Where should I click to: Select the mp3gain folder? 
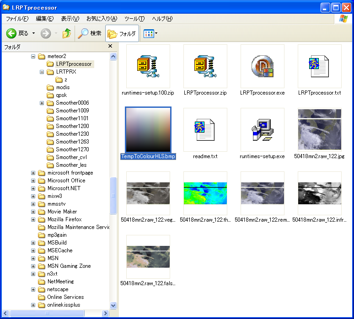click(57, 235)
